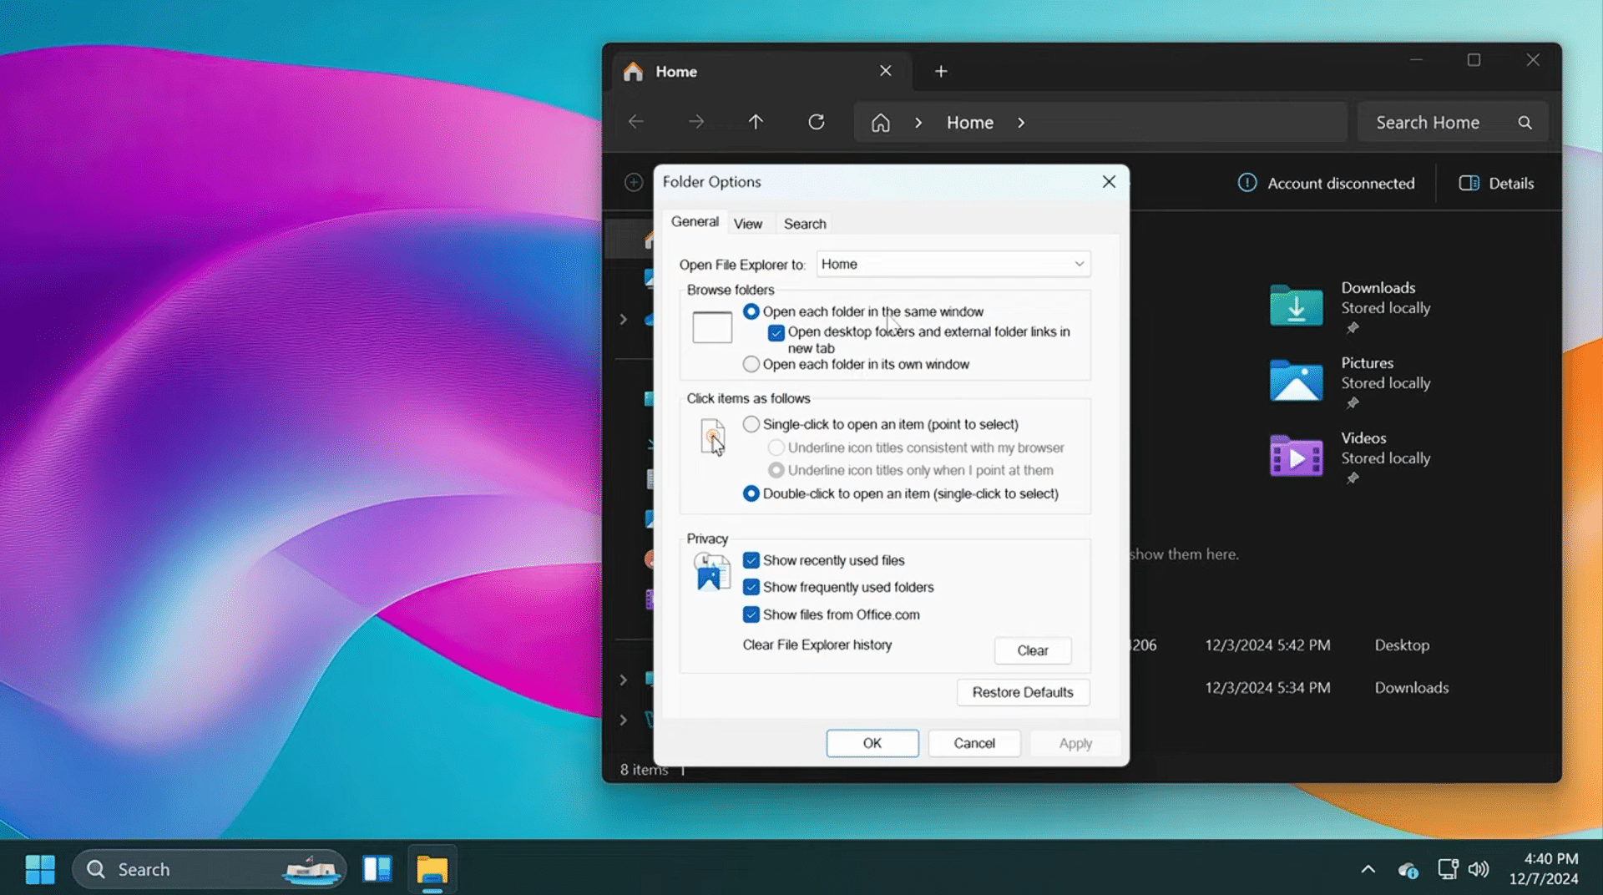
Task: Open the Task View icon on taskbar
Action: coord(377,869)
